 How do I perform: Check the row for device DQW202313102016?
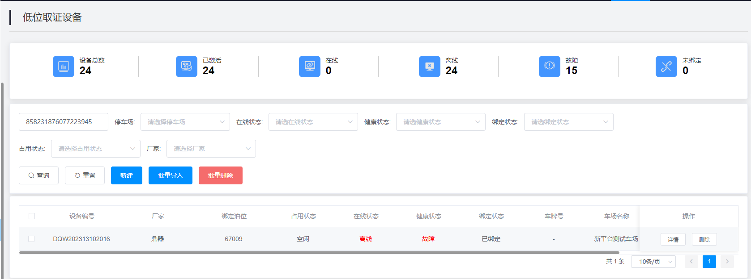(x=32, y=239)
